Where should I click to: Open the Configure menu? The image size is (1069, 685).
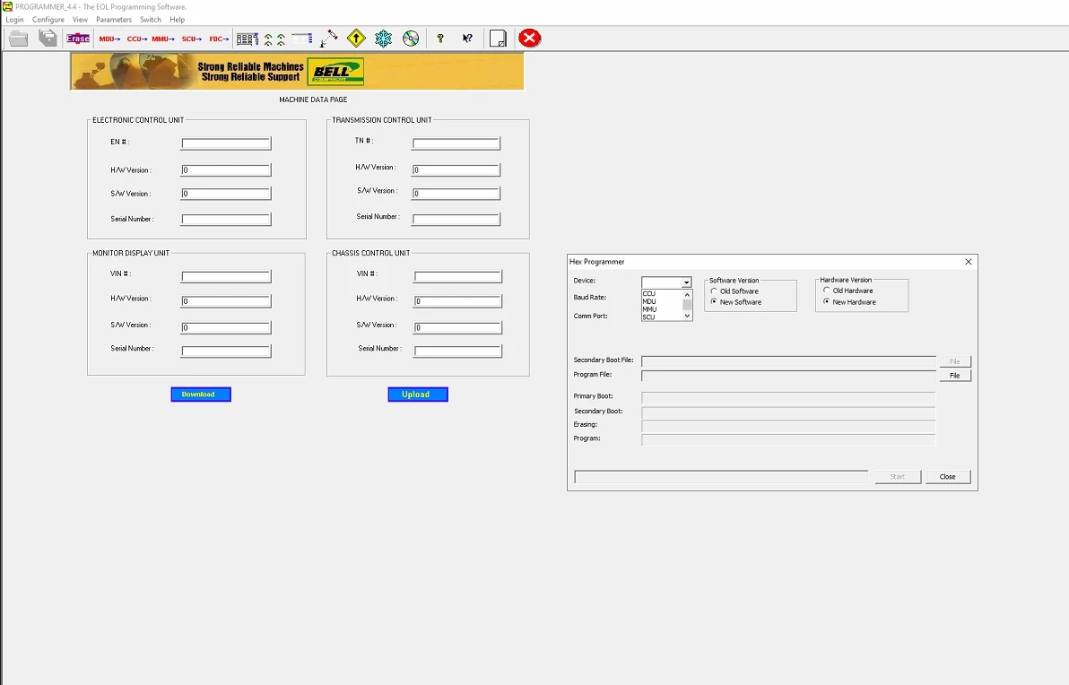(x=48, y=20)
